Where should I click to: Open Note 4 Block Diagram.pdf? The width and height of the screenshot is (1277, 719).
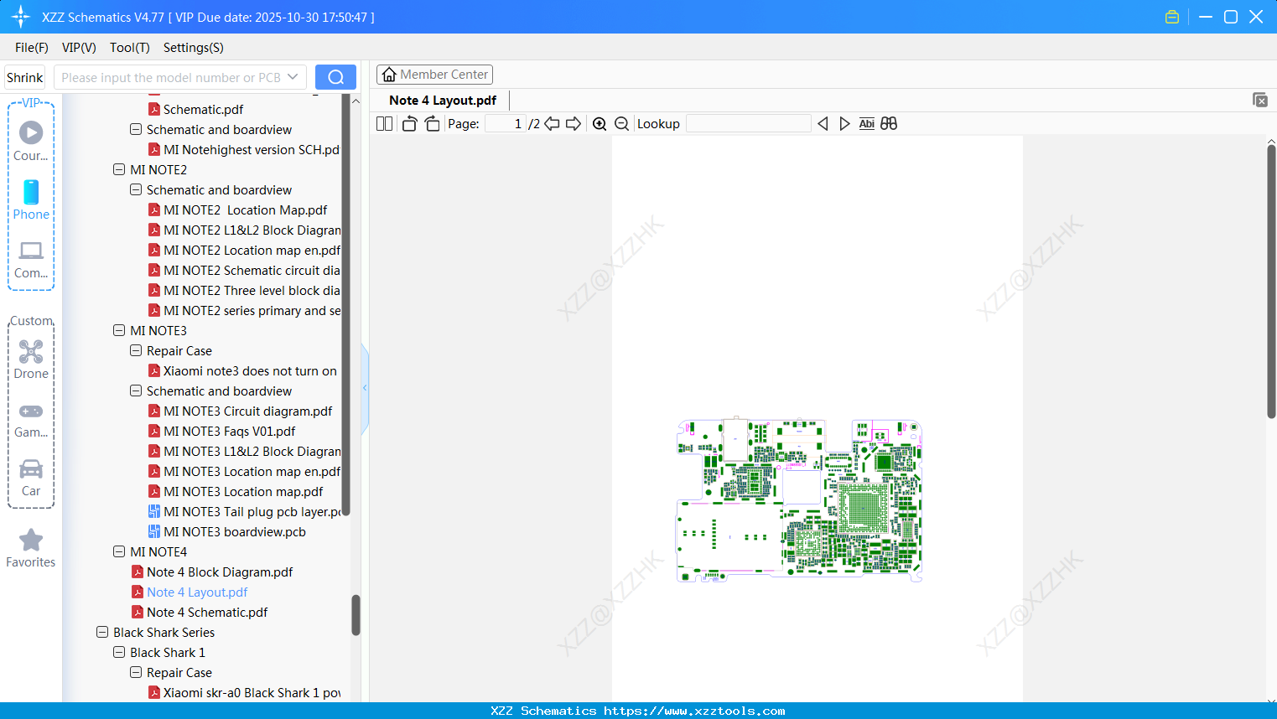(x=212, y=572)
